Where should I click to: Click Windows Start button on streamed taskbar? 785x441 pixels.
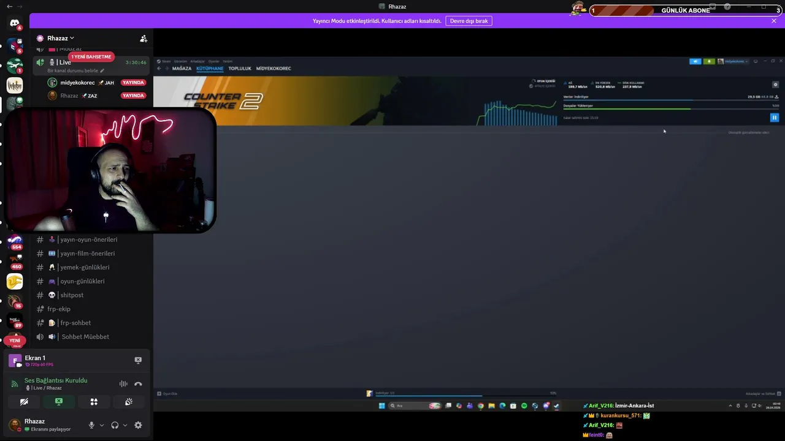[x=381, y=405]
